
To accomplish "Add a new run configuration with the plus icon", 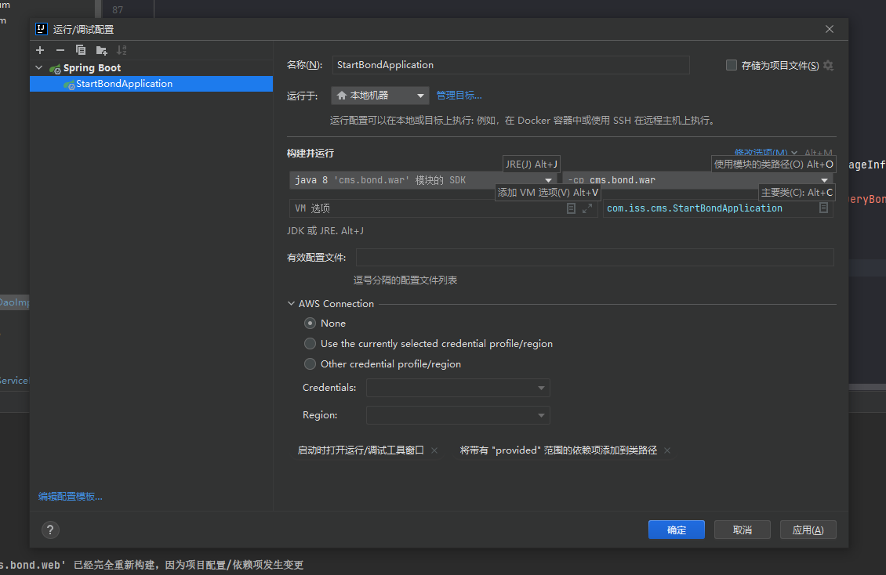I will click(x=39, y=49).
